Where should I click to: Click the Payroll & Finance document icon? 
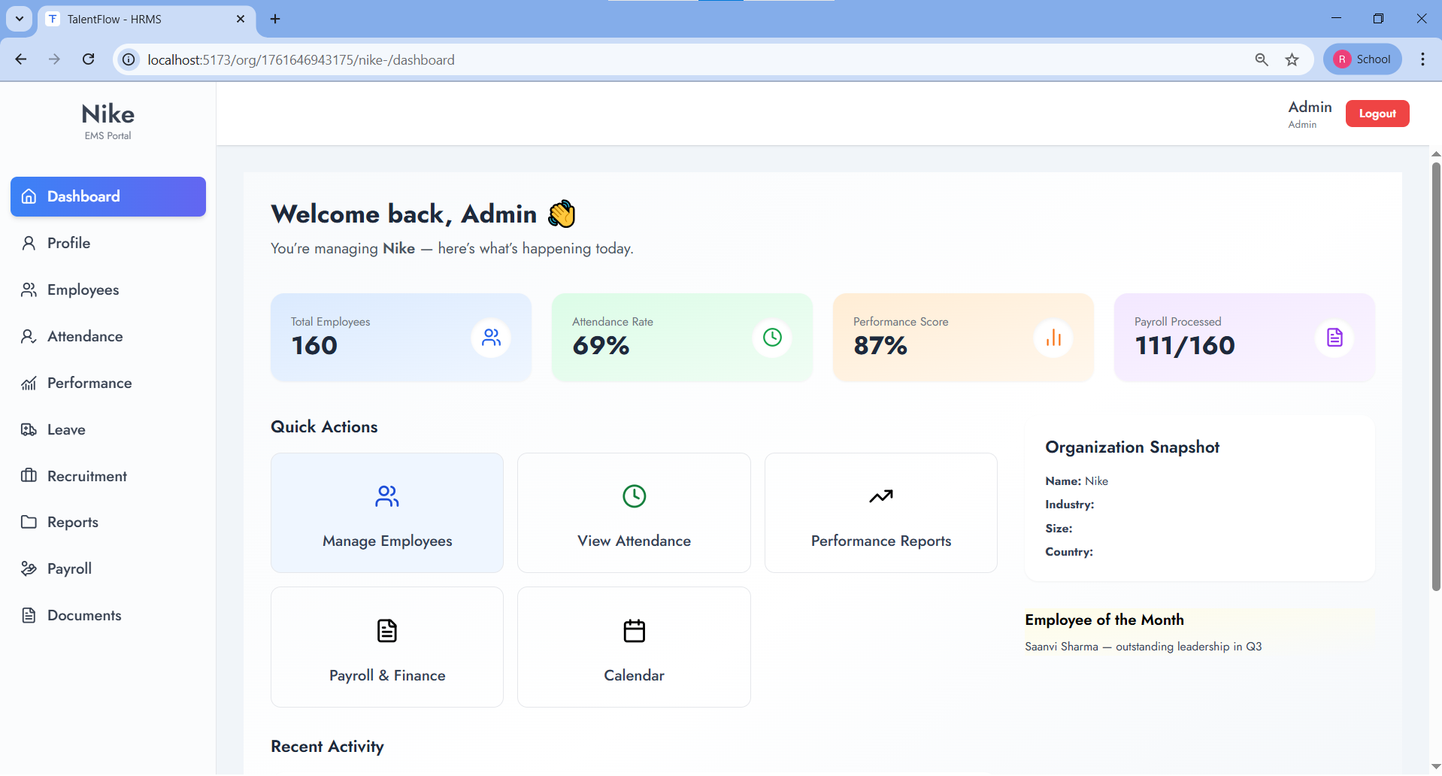tap(387, 631)
